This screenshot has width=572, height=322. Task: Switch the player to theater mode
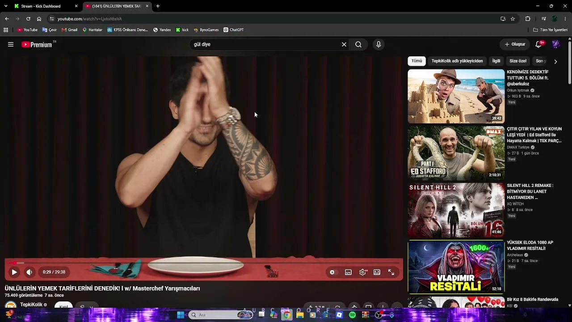point(377,272)
